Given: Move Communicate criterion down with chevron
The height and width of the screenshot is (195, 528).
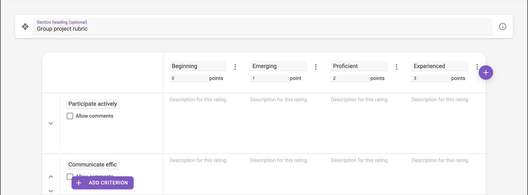Looking at the screenshot, I should point(51,191).
